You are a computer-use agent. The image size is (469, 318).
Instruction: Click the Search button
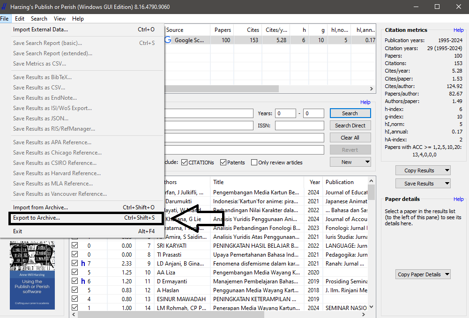[350, 113]
